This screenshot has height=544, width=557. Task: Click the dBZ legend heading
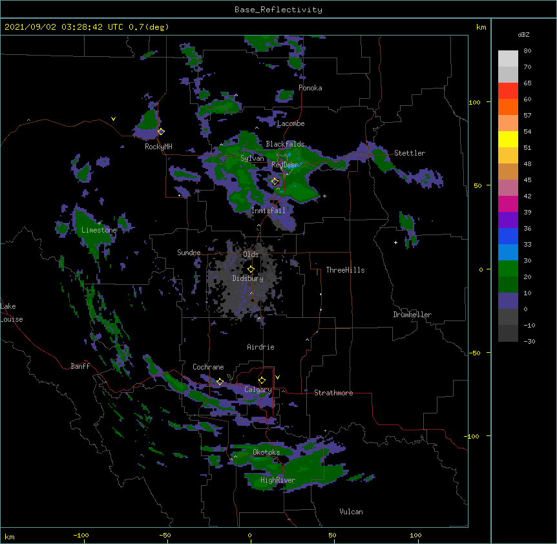point(523,35)
